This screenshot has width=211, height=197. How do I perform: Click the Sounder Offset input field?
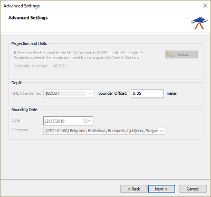coord(147,94)
